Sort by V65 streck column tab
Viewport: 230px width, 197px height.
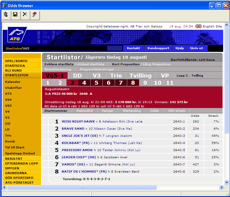177,111
